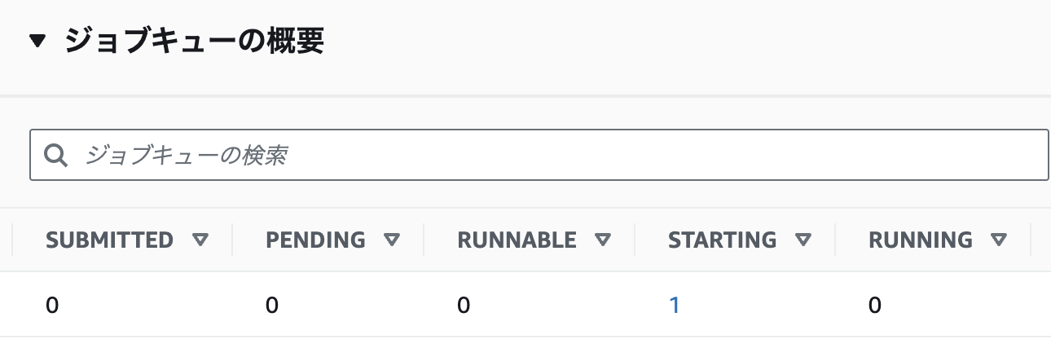Viewport: 1051px width, 339px height.
Task: Click divider between SUBMITTED and PENDING columns
Action: click(x=232, y=240)
